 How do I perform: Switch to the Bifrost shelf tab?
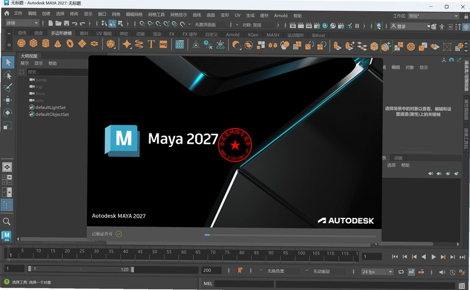click(318, 35)
